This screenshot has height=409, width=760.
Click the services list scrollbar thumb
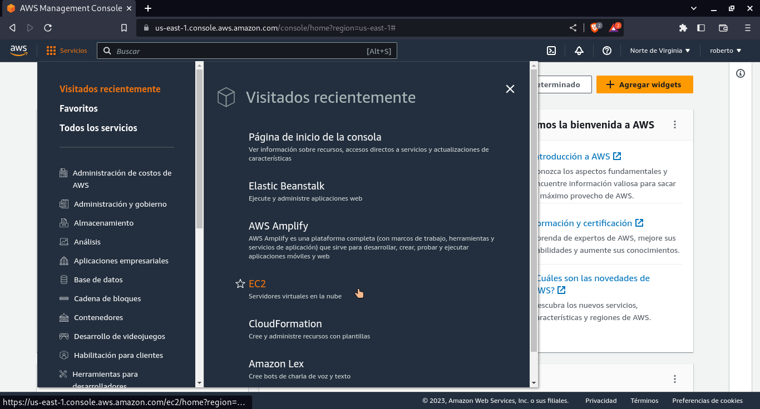click(534, 211)
